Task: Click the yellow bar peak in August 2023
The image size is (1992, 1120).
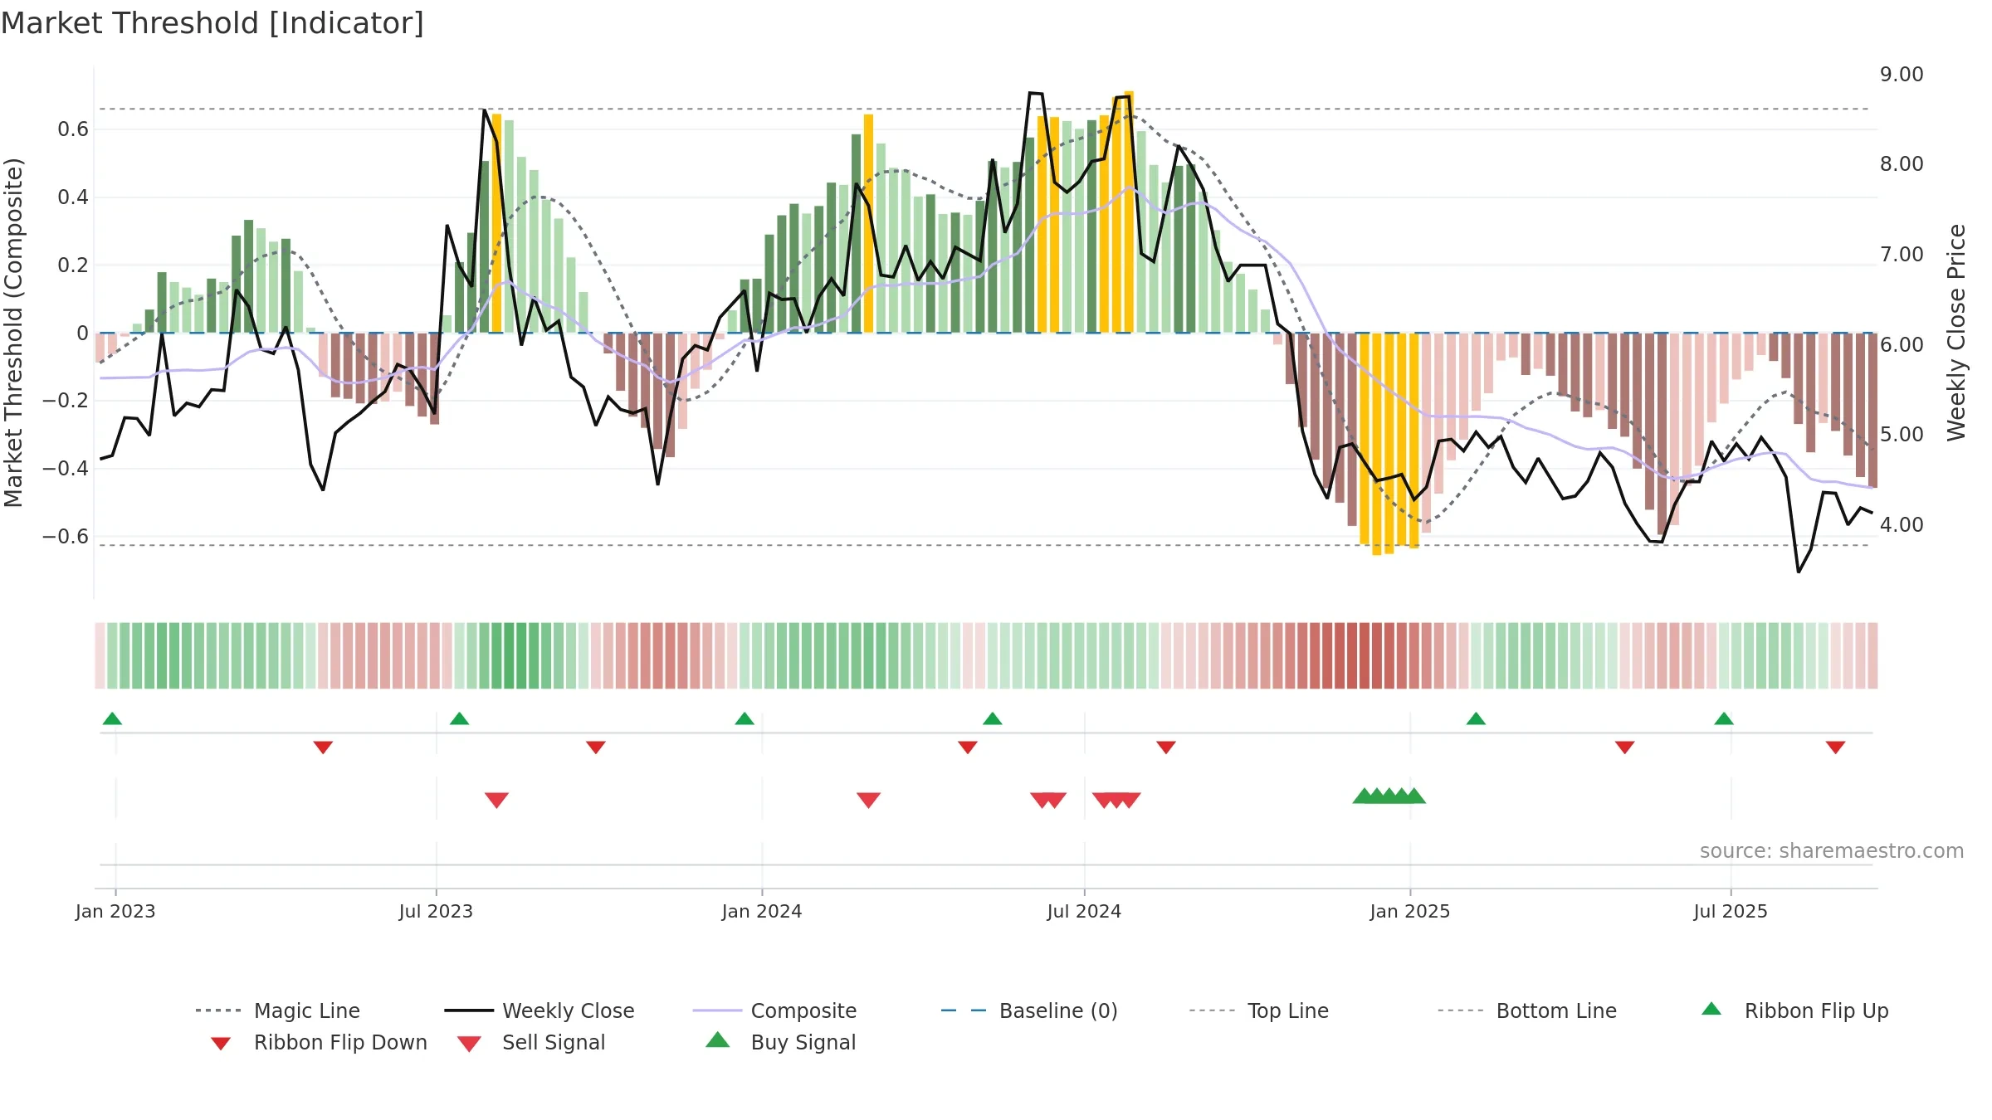Action: pyautogui.click(x=496, y=223)
